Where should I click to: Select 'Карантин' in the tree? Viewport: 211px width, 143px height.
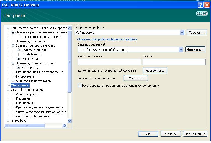23,99
